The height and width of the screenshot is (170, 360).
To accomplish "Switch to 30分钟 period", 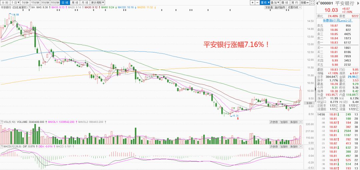I will coord(45,3).
